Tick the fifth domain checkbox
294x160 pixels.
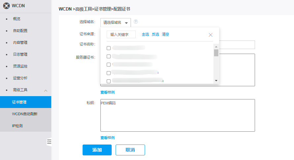pyautogui.click(x=109, y=81)
